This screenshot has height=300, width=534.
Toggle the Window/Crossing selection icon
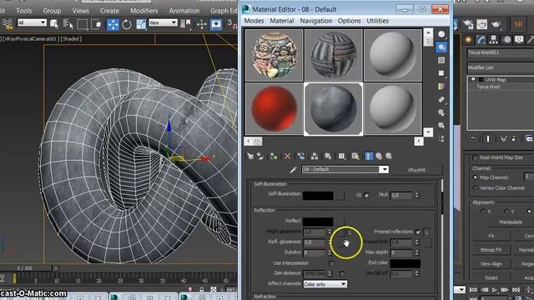coord(97,24)
